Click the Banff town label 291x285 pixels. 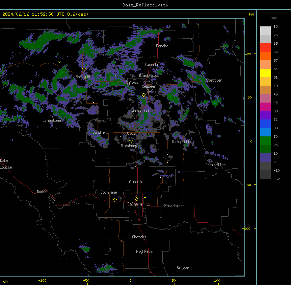coord(42,192)
